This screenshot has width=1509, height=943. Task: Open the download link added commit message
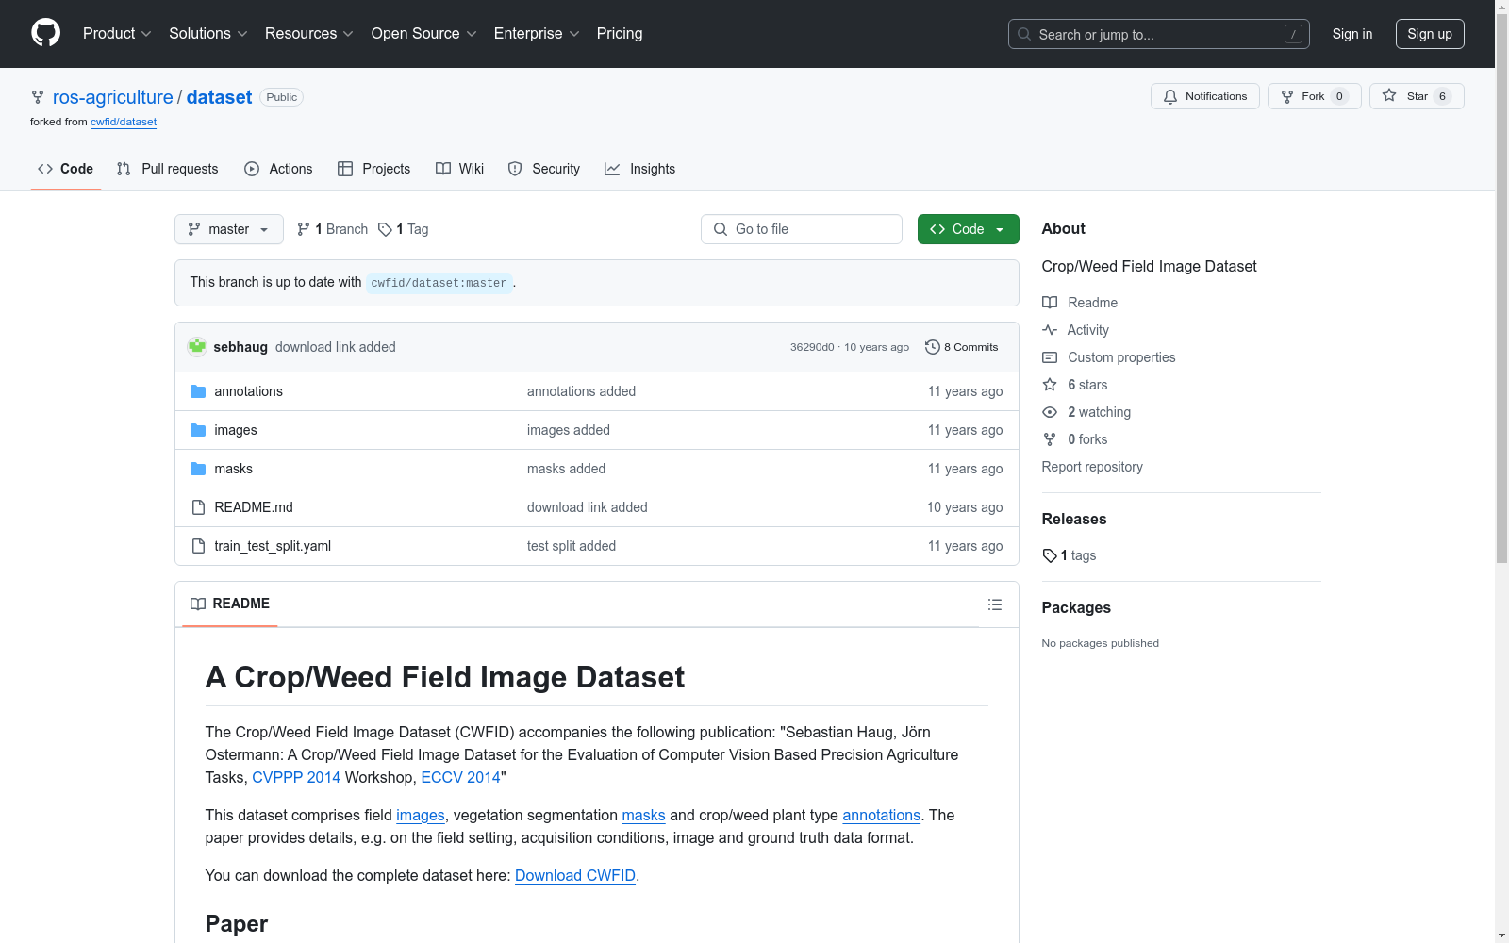336,347
